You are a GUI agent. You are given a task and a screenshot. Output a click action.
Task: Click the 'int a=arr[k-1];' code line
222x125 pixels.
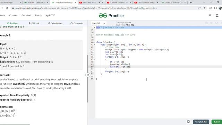[x=114, y=52]
